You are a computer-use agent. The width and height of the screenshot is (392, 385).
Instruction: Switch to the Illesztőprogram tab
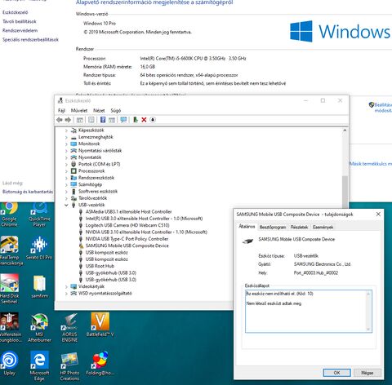coord(273,227)
